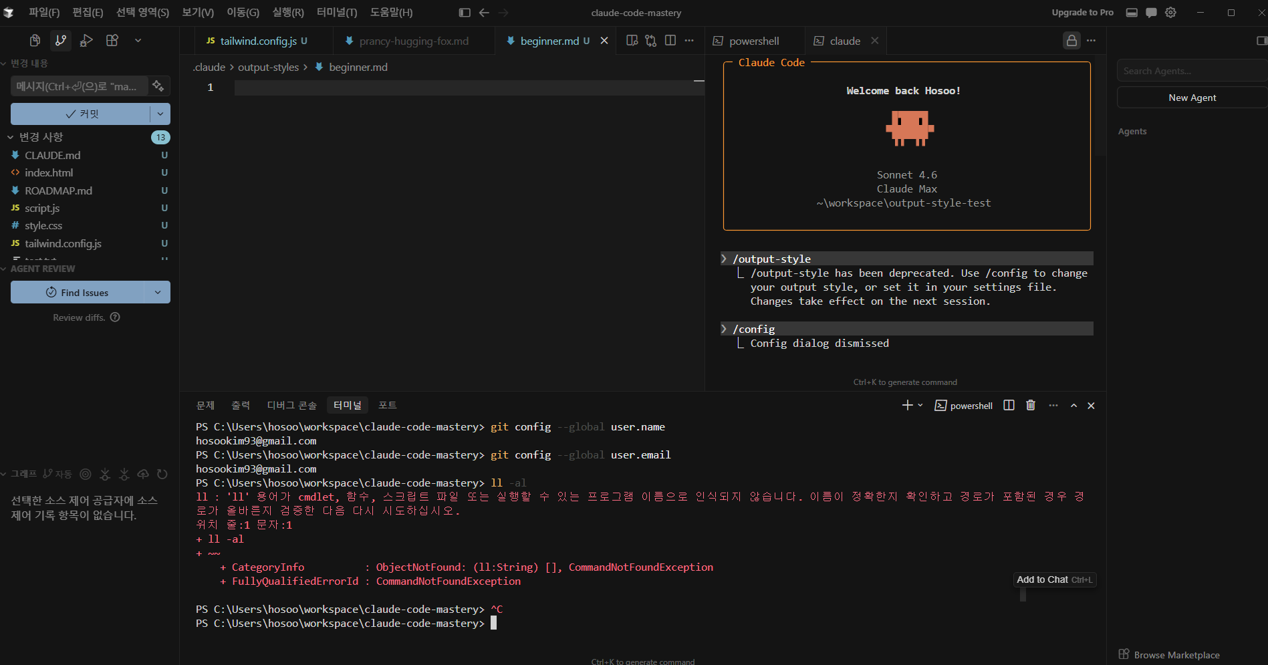Click the refresh icon in the graph section
Screen dimensions: 1268x665
(x=162, y=475)
